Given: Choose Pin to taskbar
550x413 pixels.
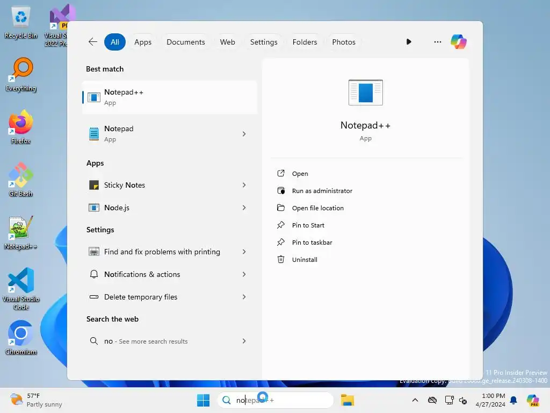Looking at the screenshot, I should [x=312, y=243].
